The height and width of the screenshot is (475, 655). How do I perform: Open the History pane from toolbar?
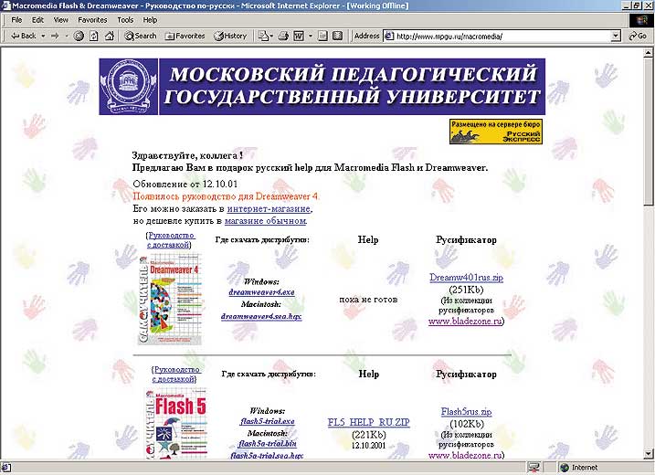(230, 36)
